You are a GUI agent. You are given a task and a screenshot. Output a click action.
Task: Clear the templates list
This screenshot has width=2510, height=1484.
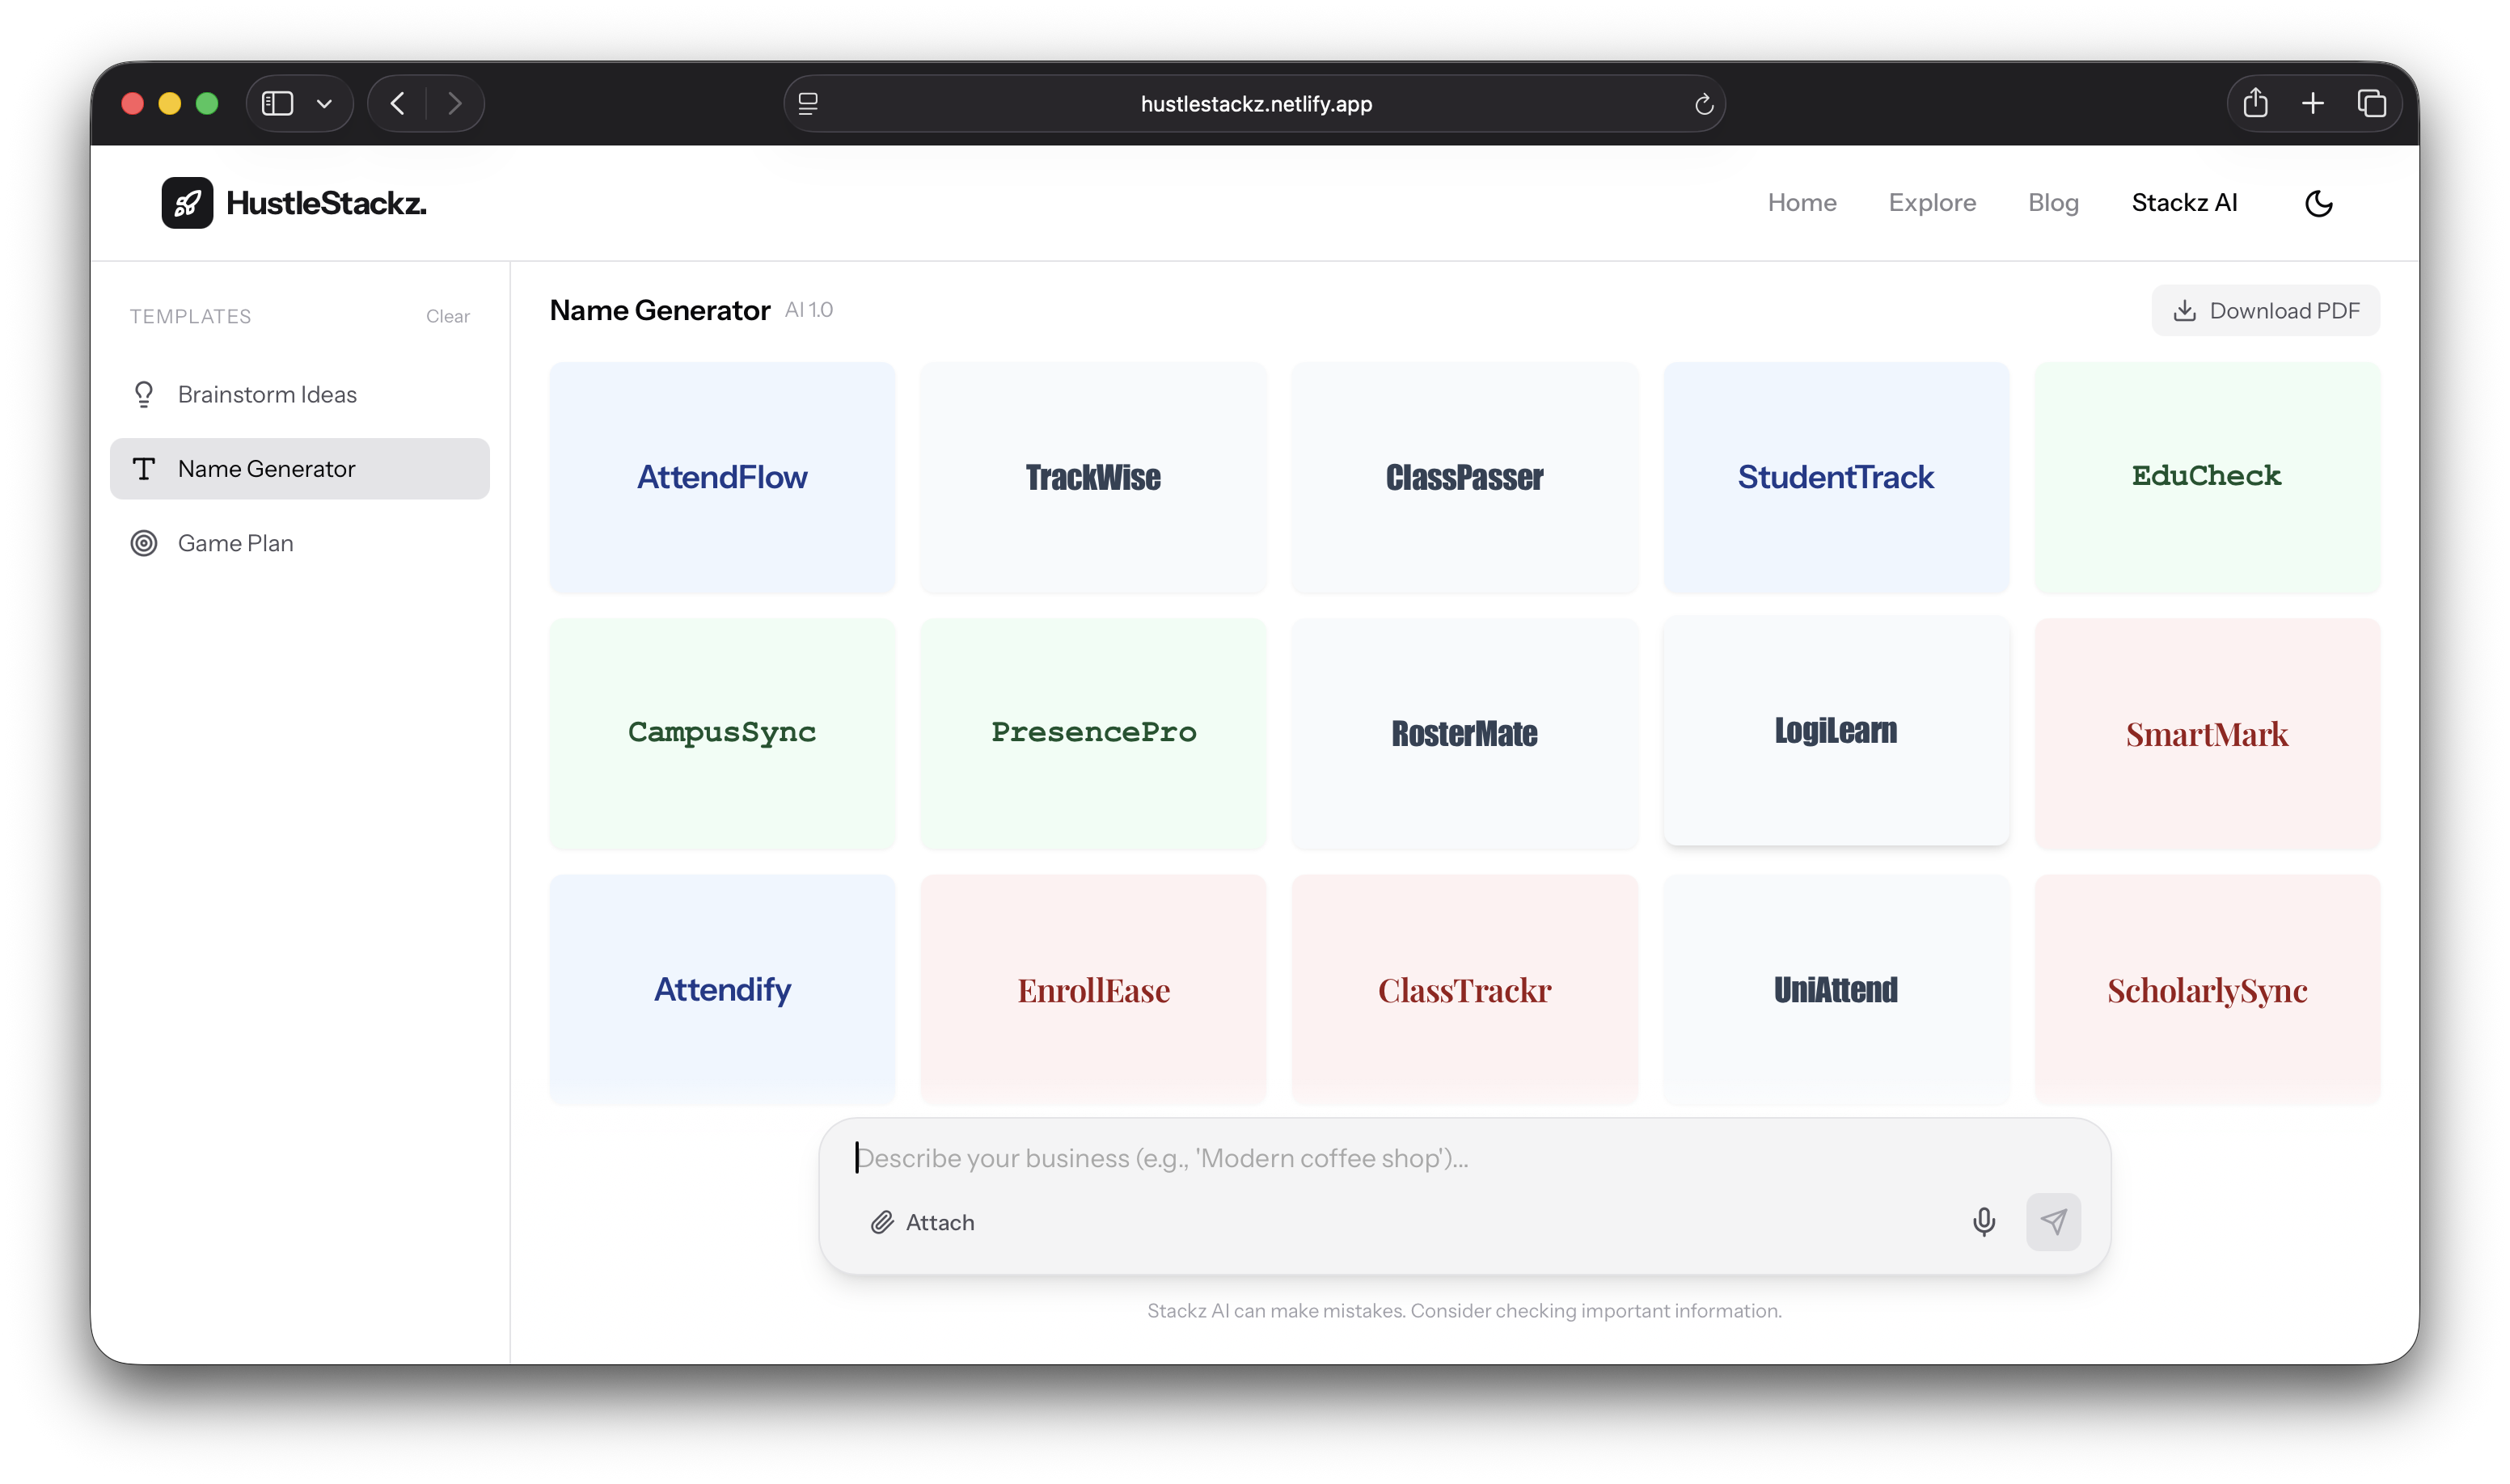447,315
